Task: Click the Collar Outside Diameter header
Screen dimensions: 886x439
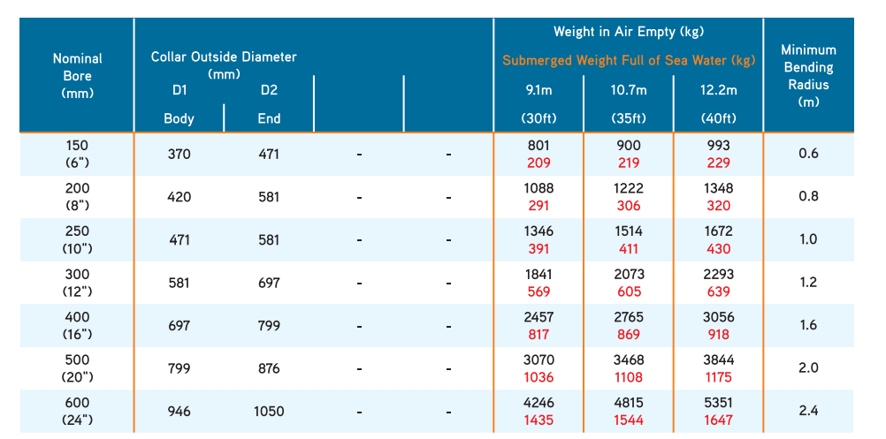Action: [224, 64]
